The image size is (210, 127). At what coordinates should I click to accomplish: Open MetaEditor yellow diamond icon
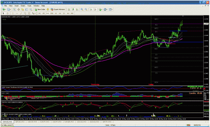[x=48, y=9]
